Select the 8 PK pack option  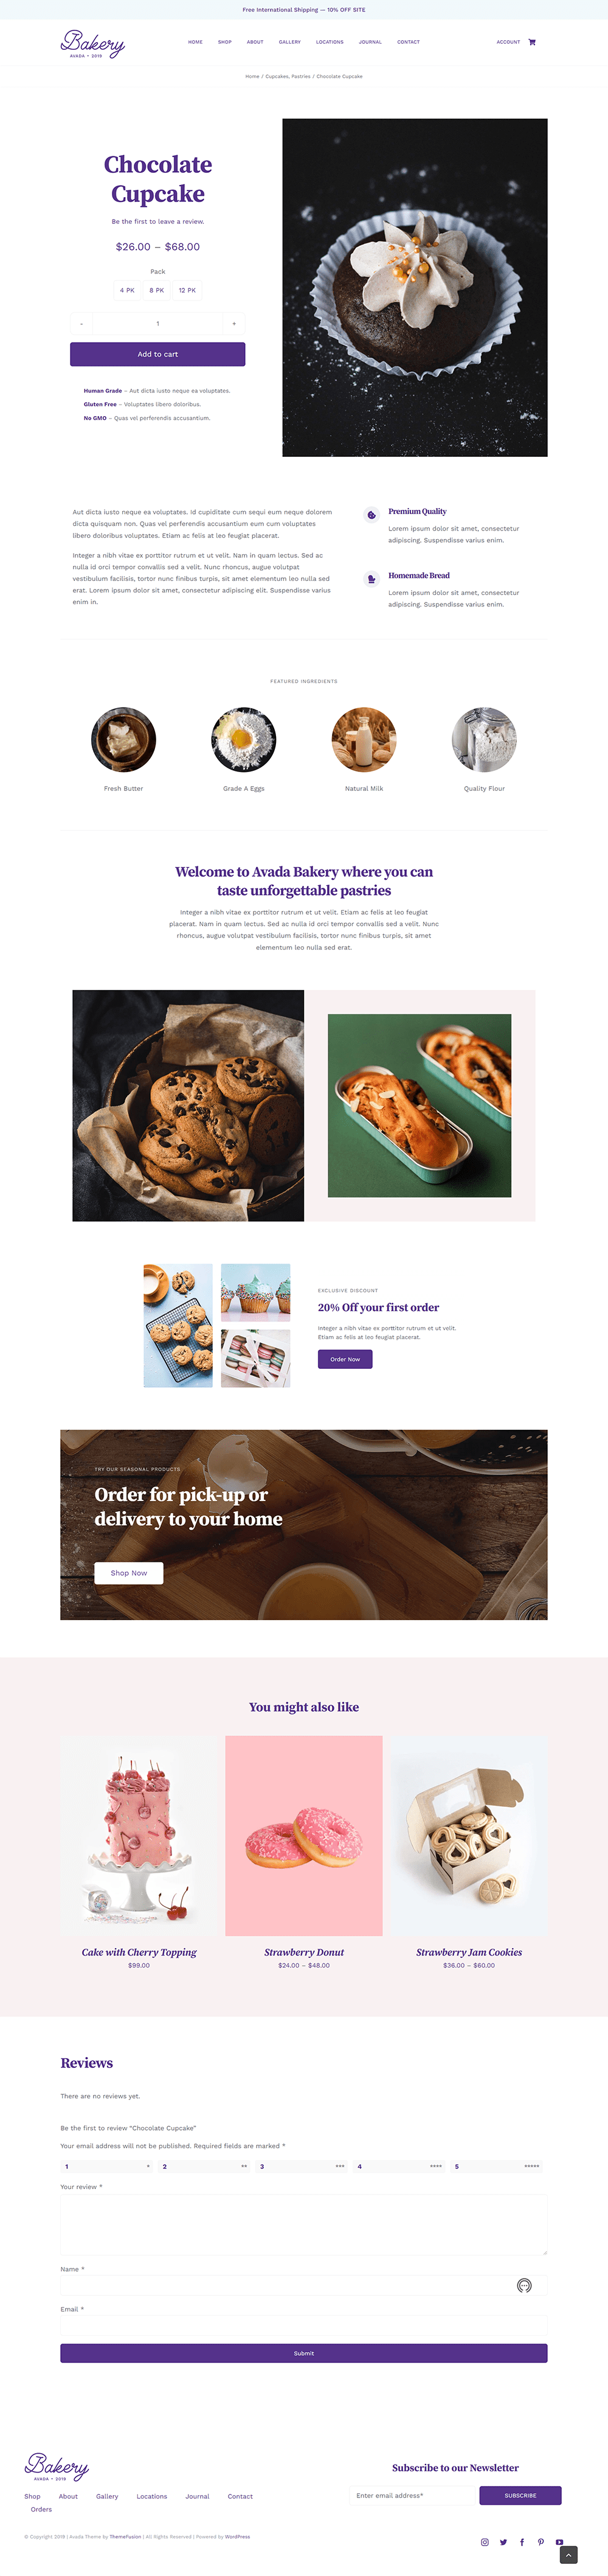[157, 290]
